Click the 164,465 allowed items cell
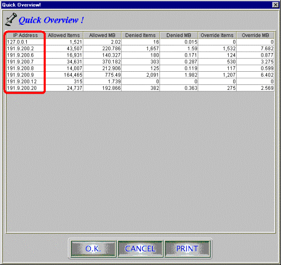 point(63,75)
